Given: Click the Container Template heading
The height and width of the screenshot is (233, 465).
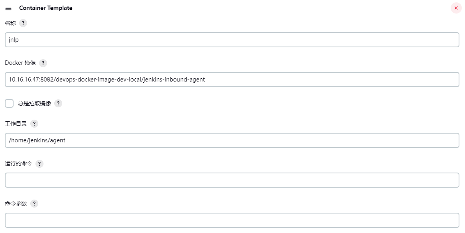Looking at the screenshot, I should pyautogui.click(x=45, y=8).
